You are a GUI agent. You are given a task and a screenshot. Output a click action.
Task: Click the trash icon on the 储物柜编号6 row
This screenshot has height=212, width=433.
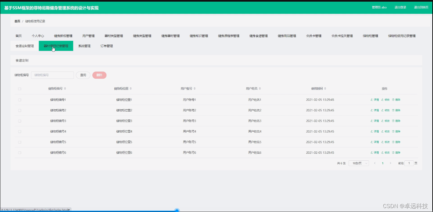[x=393, y=152]
